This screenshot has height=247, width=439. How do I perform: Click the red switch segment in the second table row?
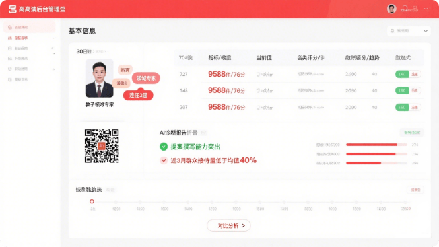click(415, 90)
